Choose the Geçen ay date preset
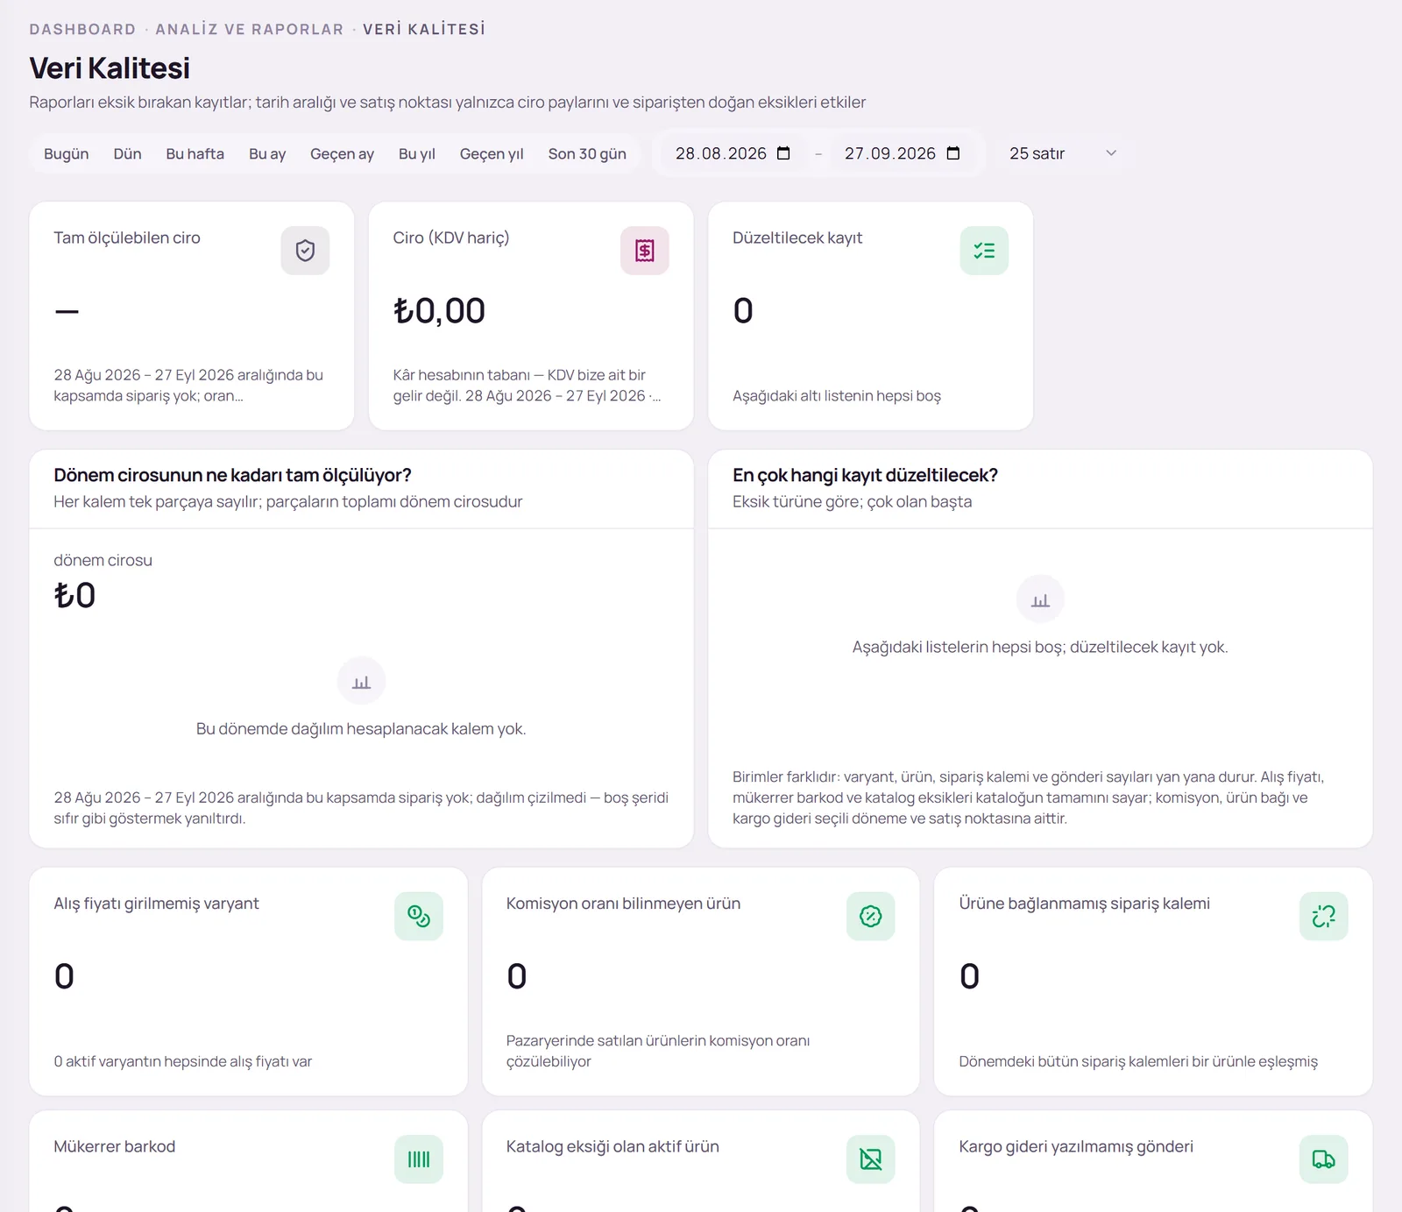Screen dimensions: 1402x1212 coord(342,154)
